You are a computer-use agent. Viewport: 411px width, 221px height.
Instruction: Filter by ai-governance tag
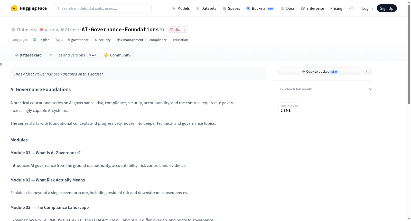click(x=78, y=40)
